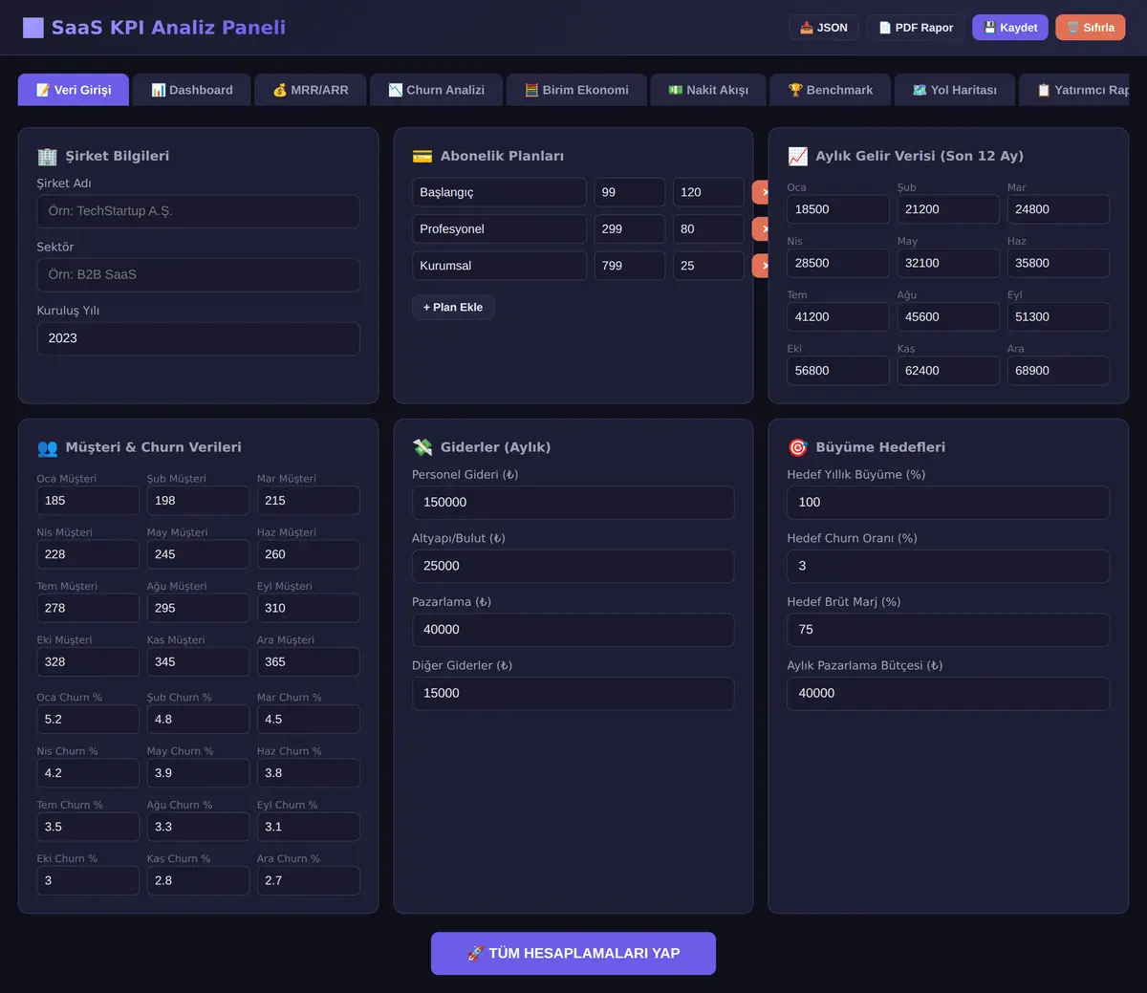1147x993 pixels.
Task: Edit the Haz Churn % field
Action: point(308,773)
